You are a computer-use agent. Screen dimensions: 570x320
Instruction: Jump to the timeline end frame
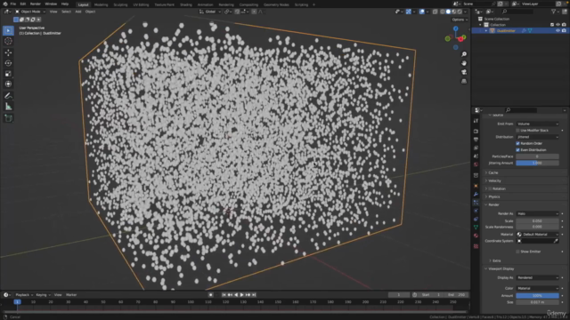pyautogui.click(x=254, y=295)
